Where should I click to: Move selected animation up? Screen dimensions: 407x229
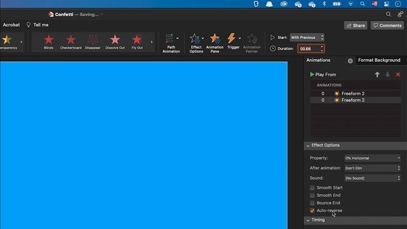[377, 75]
